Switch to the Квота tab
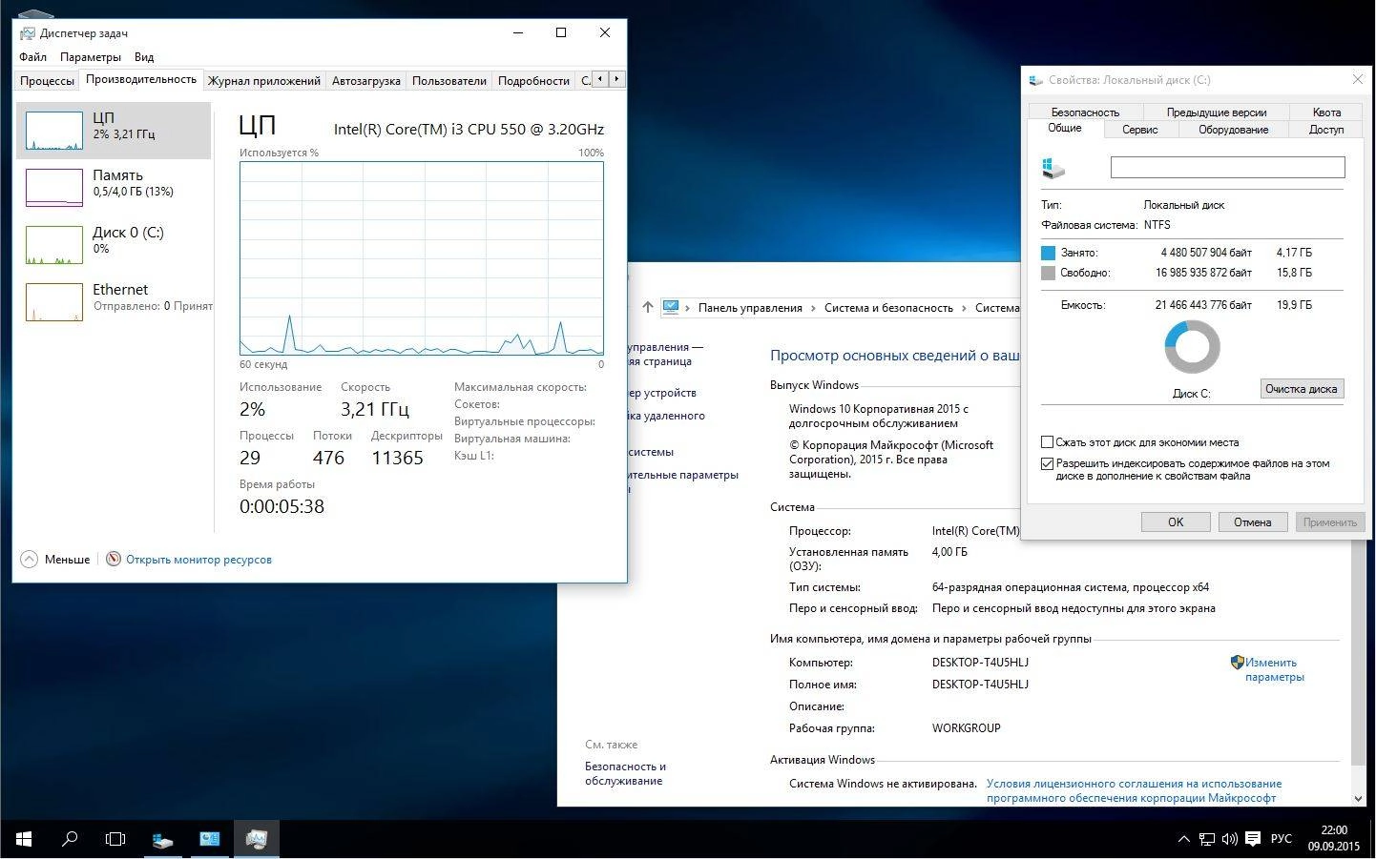This screenshot has width=1376, height=859. coord(1326,112)
